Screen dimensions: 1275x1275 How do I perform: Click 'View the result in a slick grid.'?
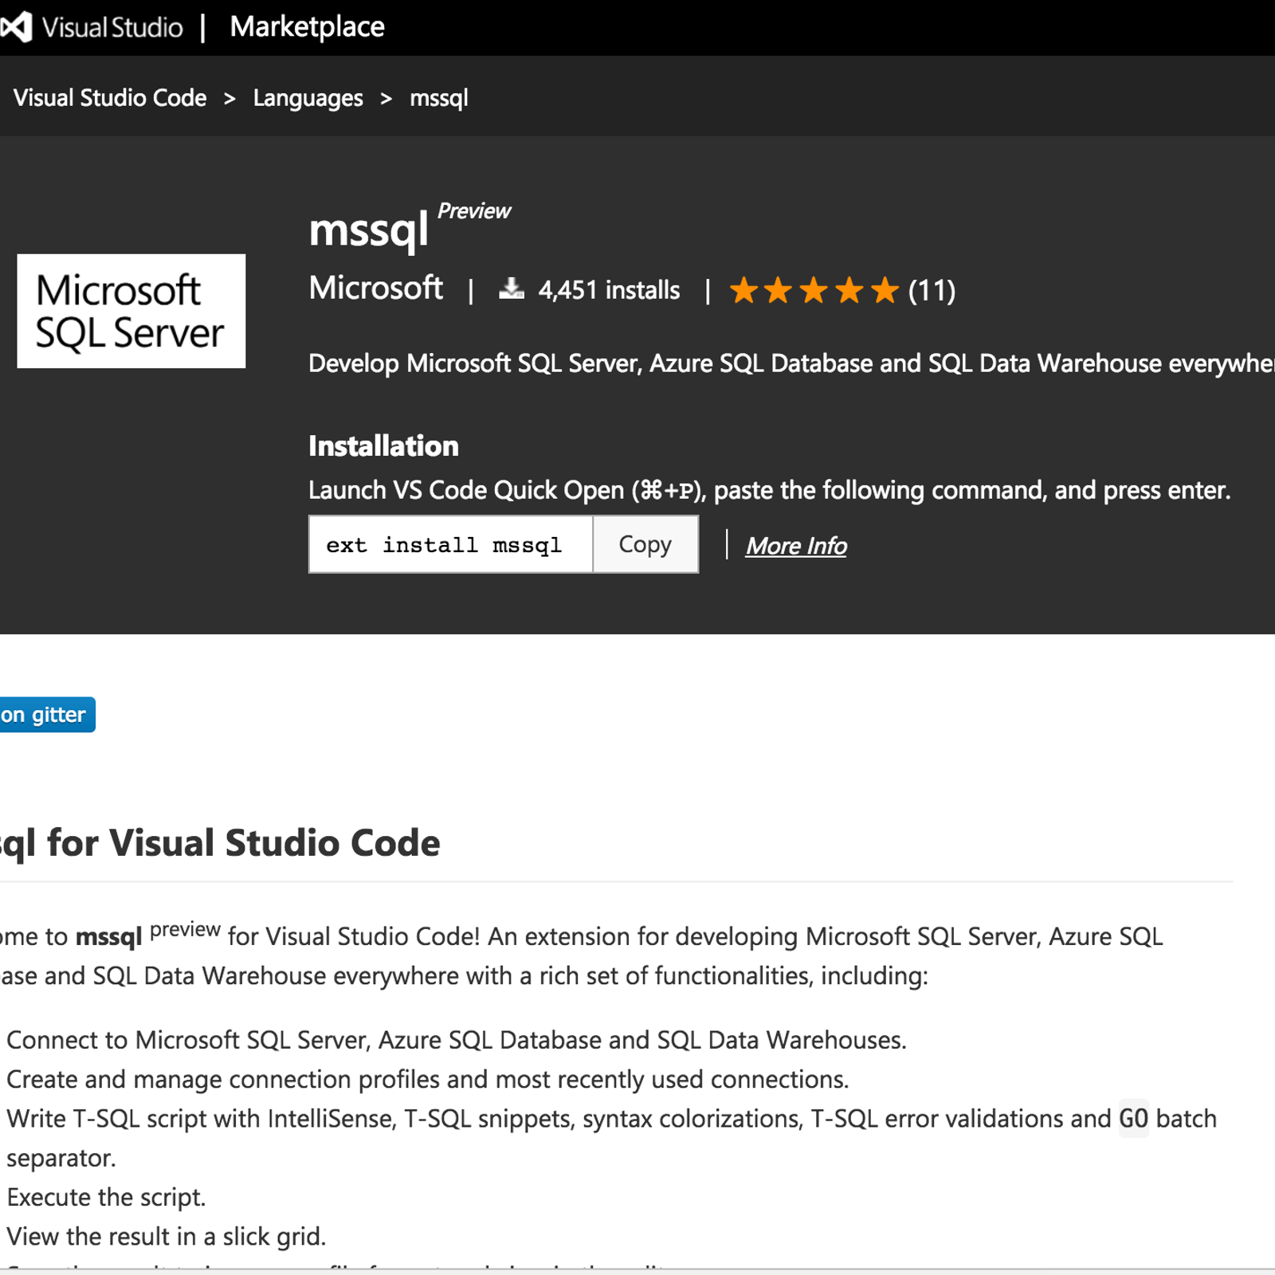167,1236
